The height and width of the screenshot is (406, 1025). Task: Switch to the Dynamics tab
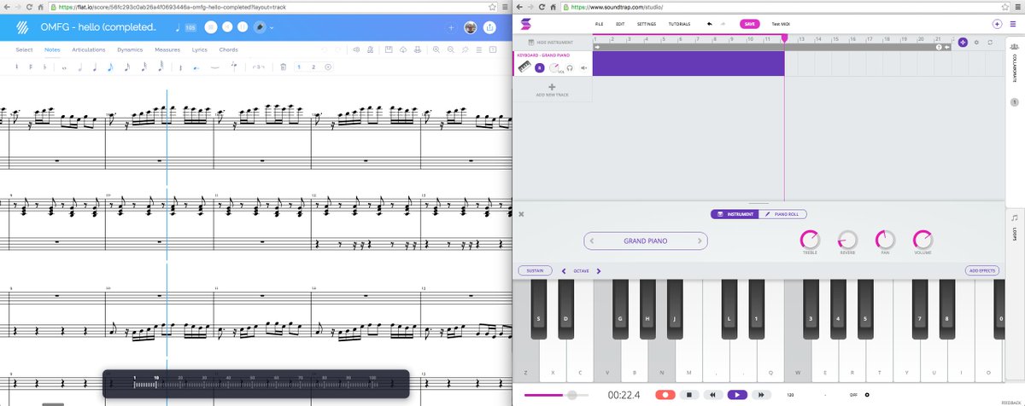130,49
